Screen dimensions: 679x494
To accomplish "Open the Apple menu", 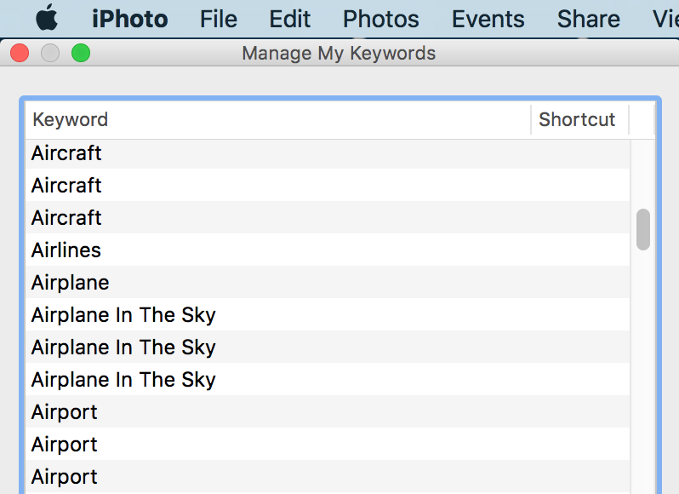I will 47,18.
